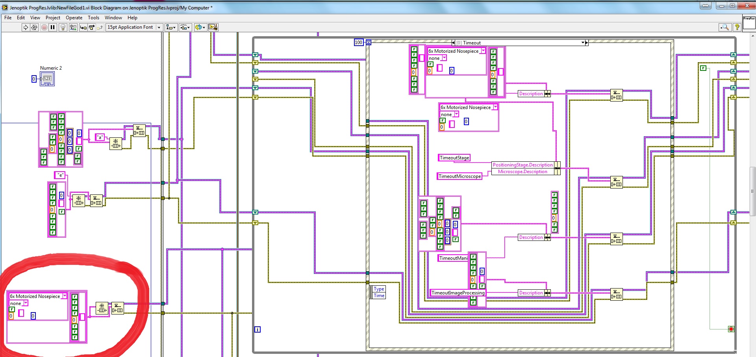The height and width of the screenshot is (357, 756).
Task: Click the "e" string constant
Action: point(60,175)
